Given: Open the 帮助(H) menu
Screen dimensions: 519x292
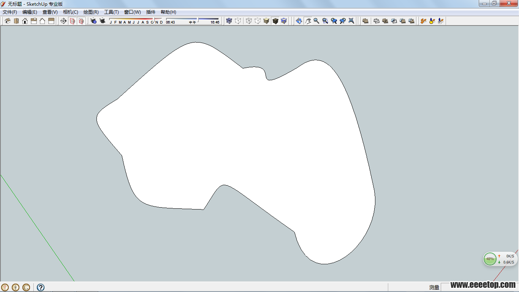Looking at the screenshot, I should [168, 12].
